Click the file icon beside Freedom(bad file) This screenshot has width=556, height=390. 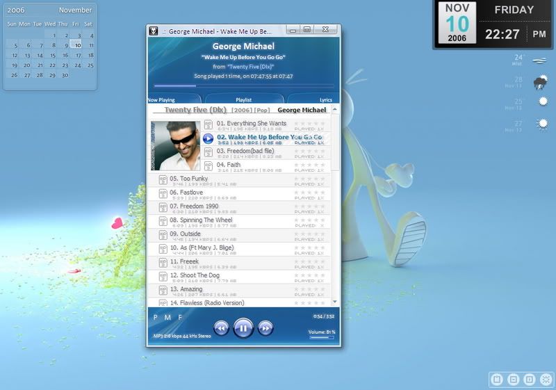(208, 152)
